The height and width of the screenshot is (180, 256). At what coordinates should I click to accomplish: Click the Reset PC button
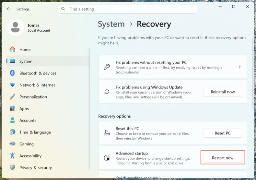(x=223, y=133)
